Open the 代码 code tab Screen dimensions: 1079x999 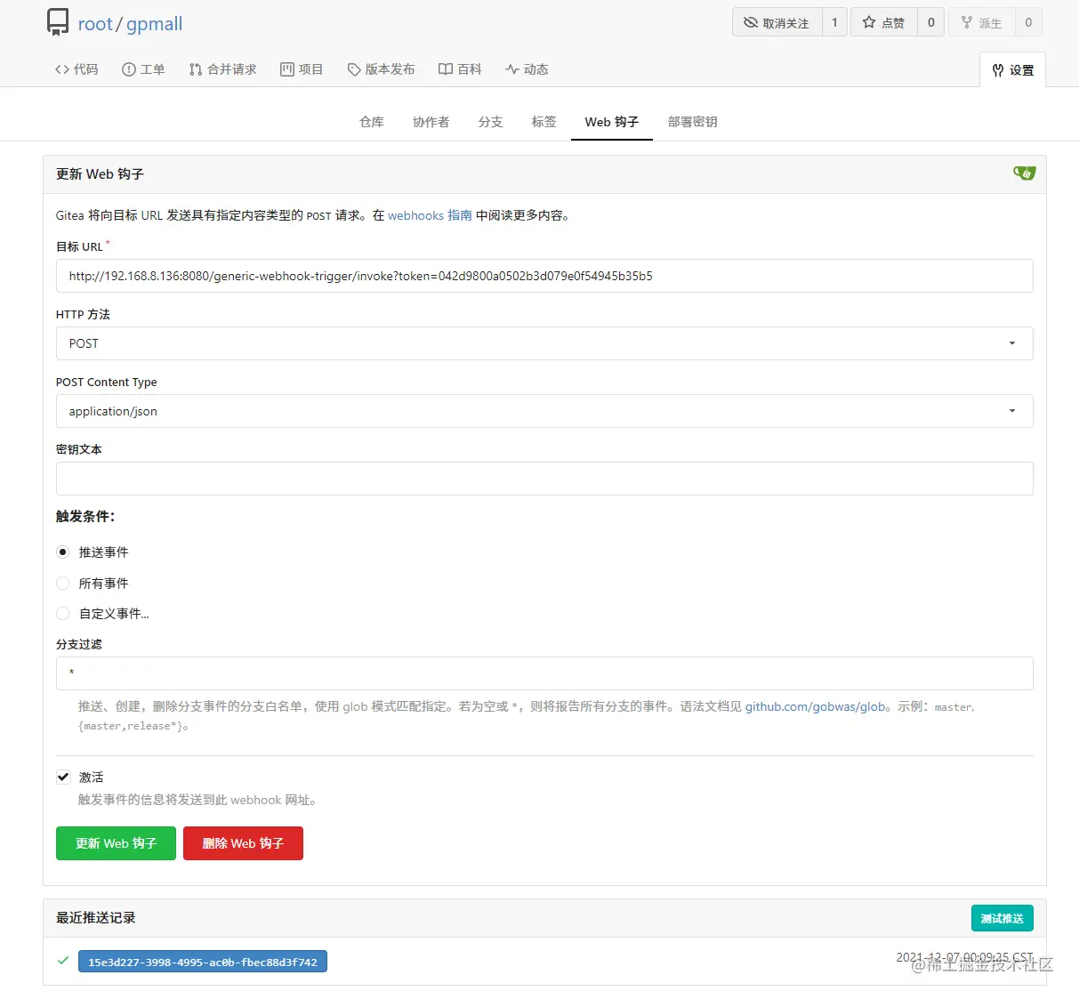76,69
